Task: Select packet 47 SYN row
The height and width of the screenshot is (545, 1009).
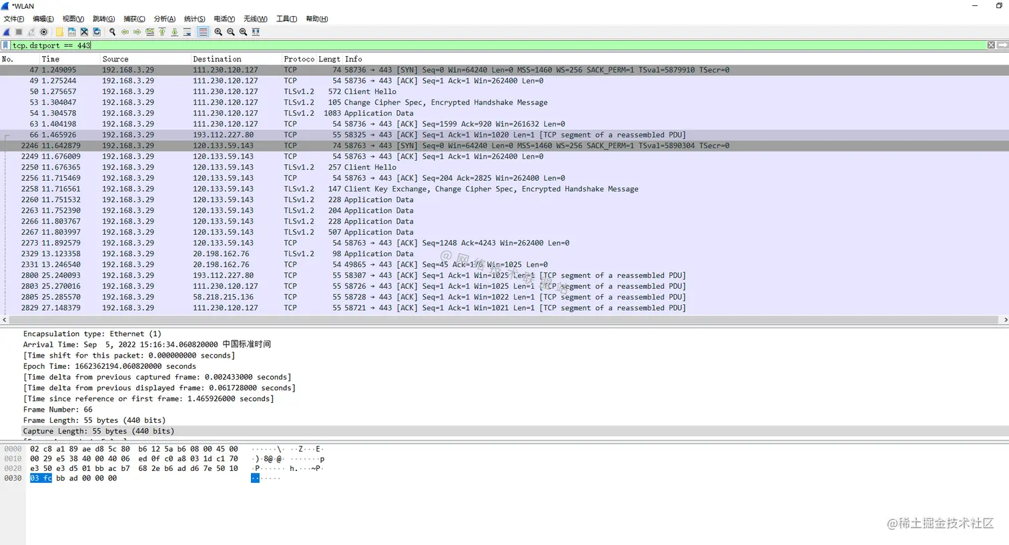Action: 504,70
